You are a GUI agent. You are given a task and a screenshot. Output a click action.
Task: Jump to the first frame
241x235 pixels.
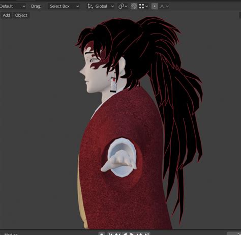(110, 233)
